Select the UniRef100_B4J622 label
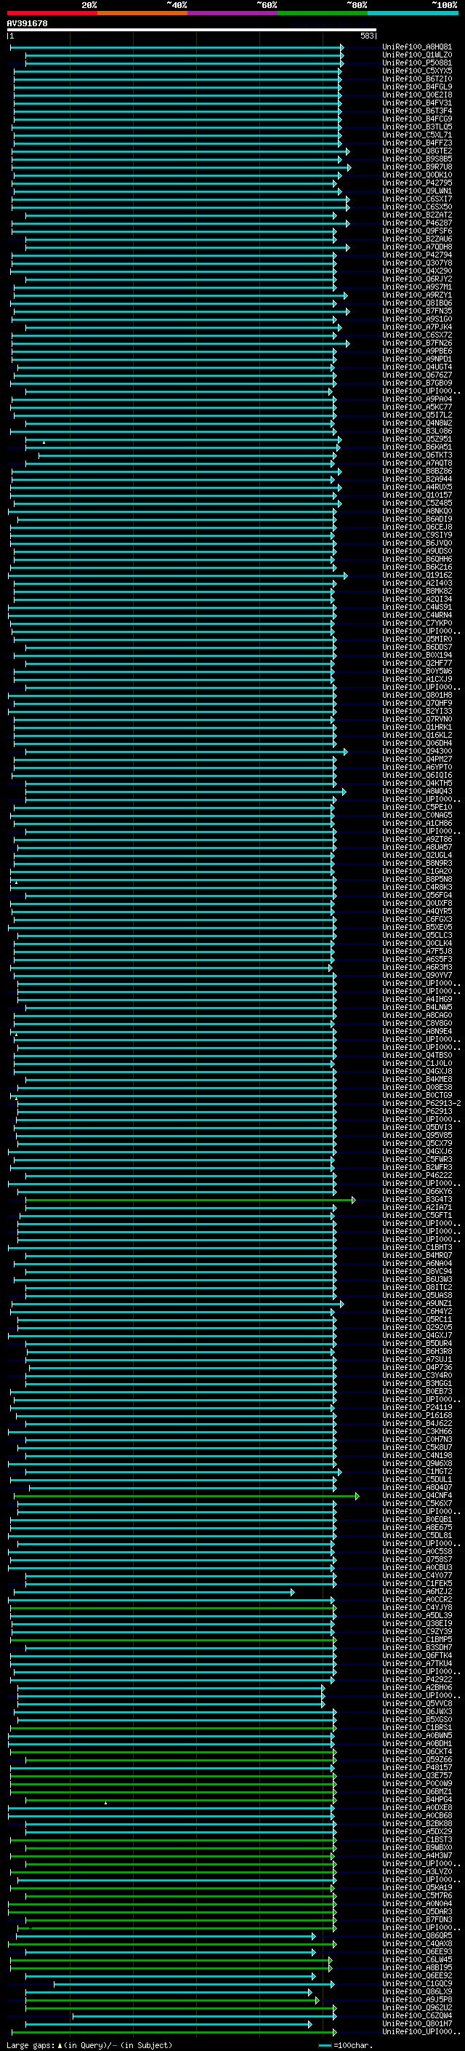Screen dimensions: 465x2051 click(416, 1424)
